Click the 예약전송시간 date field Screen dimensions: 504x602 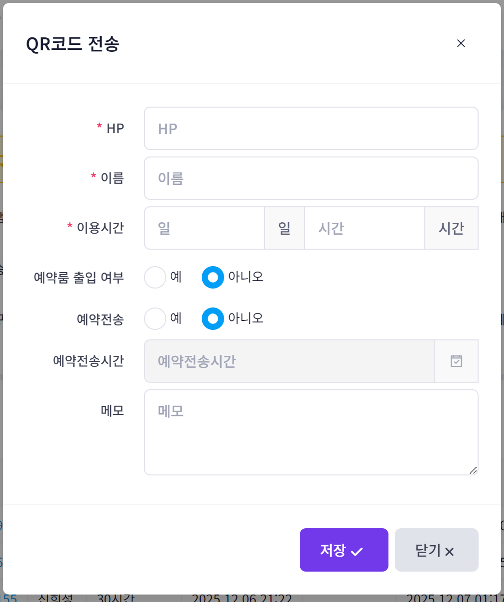click(289, 361)
